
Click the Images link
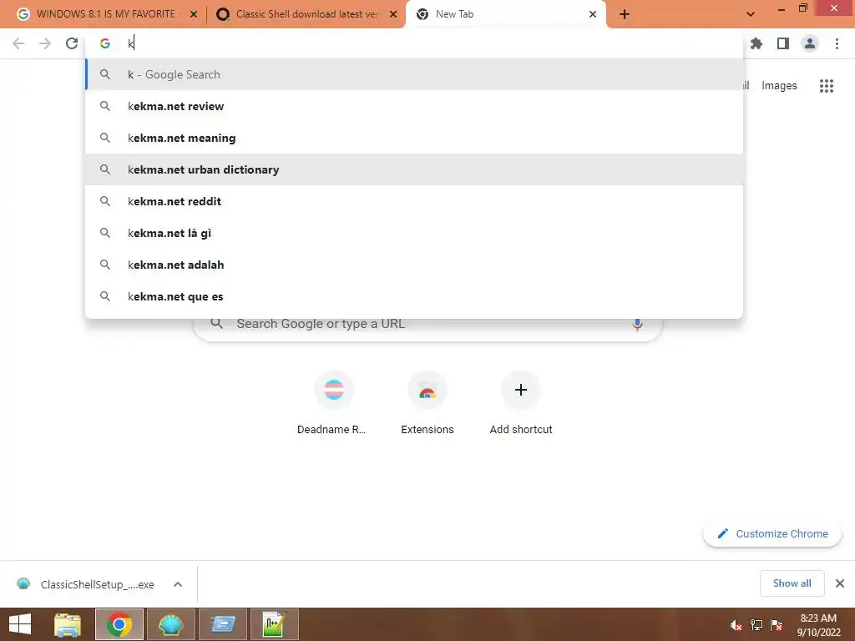779,86
